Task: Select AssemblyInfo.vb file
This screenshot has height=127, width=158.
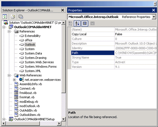Action: click(31, 84)
